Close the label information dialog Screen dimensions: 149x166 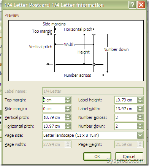141,5
